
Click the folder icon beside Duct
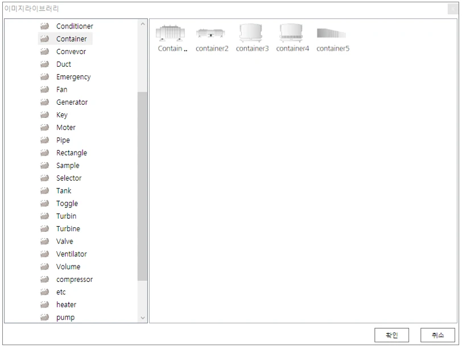click(x=44, y=64)
